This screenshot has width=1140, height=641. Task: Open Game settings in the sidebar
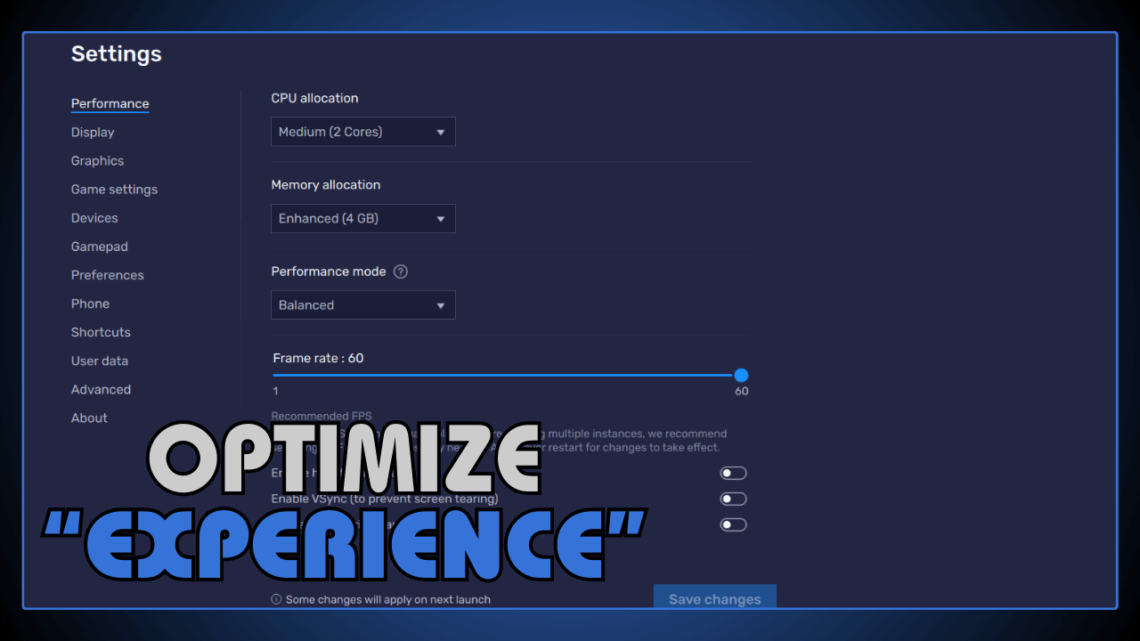click(114, 189)
